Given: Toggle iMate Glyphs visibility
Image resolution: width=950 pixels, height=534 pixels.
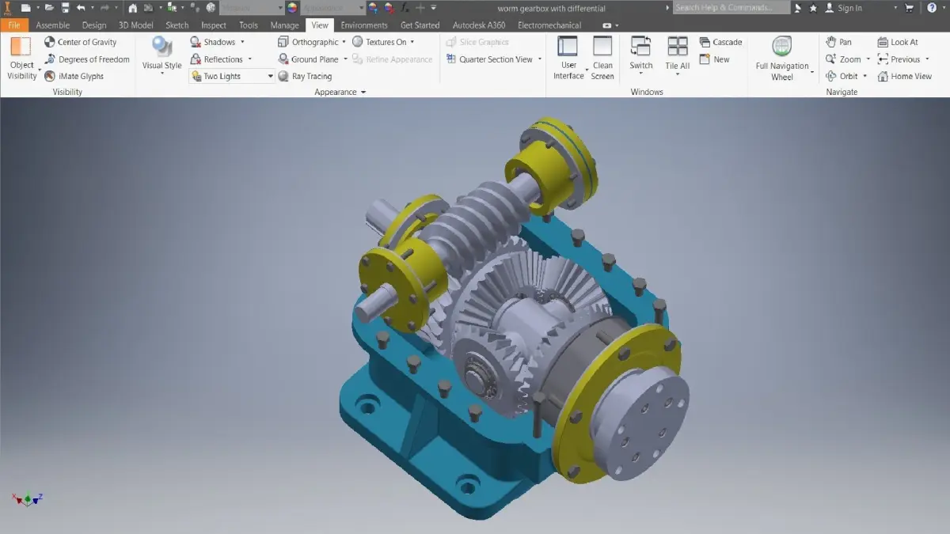Looking at the screenshot, I should [74, 77].
